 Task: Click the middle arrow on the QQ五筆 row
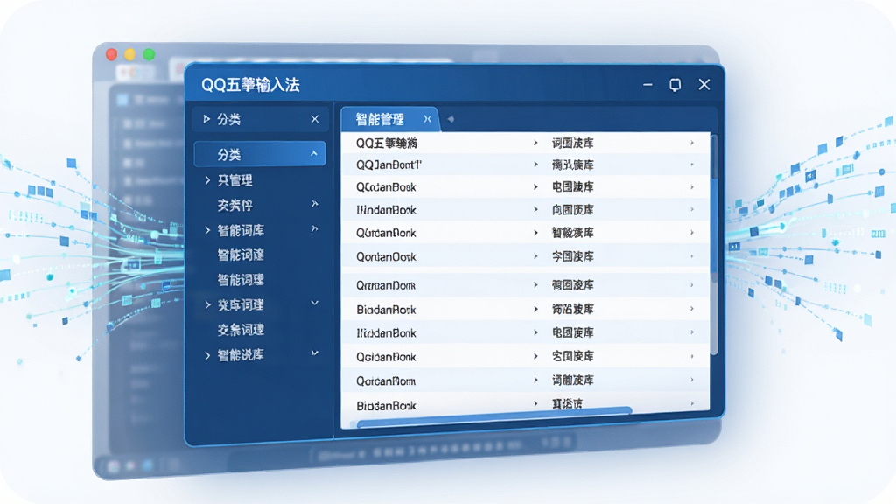[x=535, y=143]
